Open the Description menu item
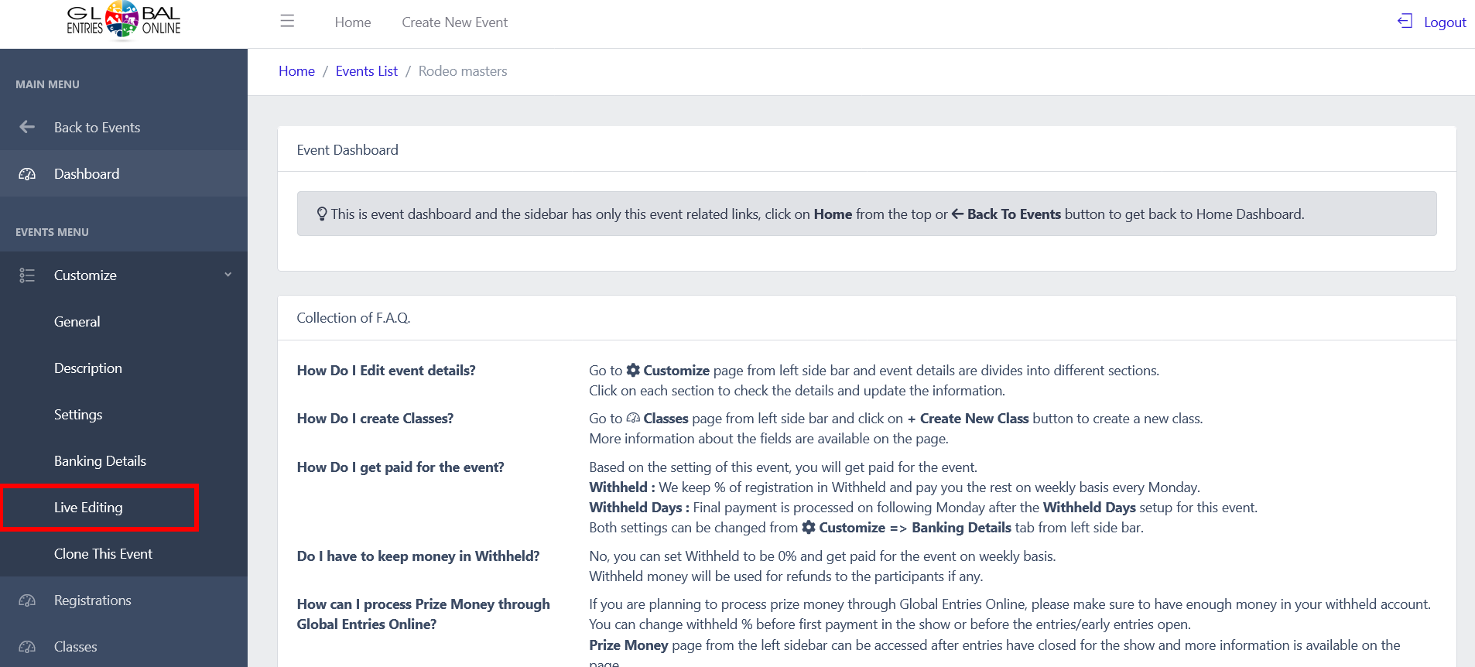Image resolution: width=1475 pixels, height=667 pixels. coord(88,368)
